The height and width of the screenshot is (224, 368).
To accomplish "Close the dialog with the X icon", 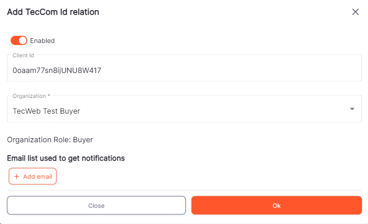I will point(355,12).
